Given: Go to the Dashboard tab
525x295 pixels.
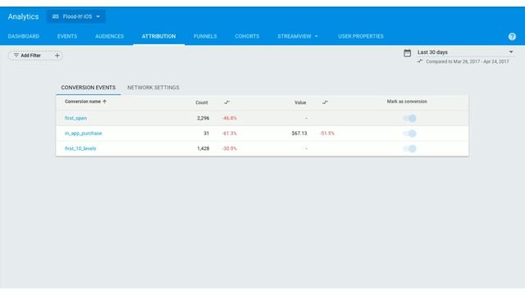Looking at the screenshot, I should 24,36.
